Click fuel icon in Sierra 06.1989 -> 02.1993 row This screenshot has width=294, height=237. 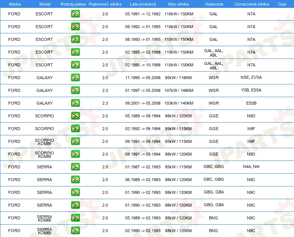[x=75, y=179]
